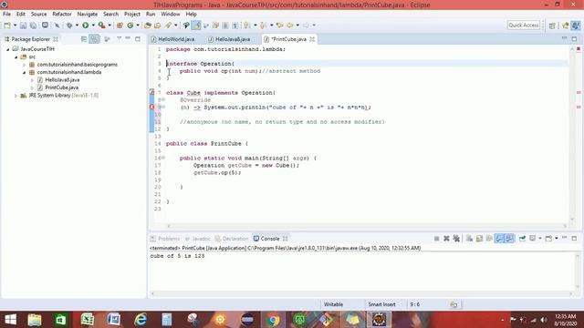Click the Back navigation arrow icon
This screenshot has width=584, height=328.
290,26
